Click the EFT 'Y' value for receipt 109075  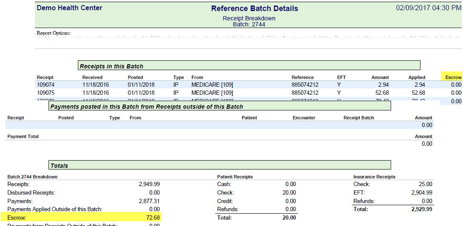coord(339,93)
